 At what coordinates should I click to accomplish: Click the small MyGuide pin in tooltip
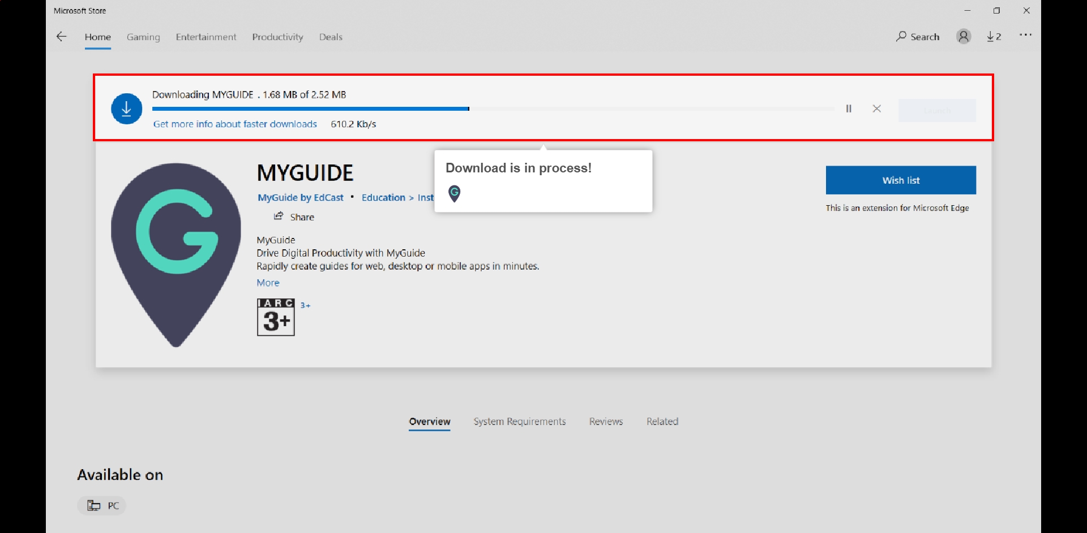[x=454, y=194]
